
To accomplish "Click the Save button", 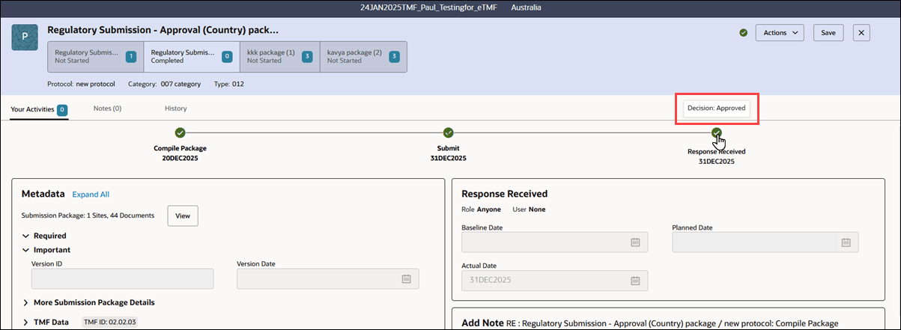I will 828,33.
